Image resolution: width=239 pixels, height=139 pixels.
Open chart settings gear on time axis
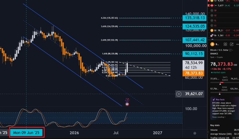(195, 133)
